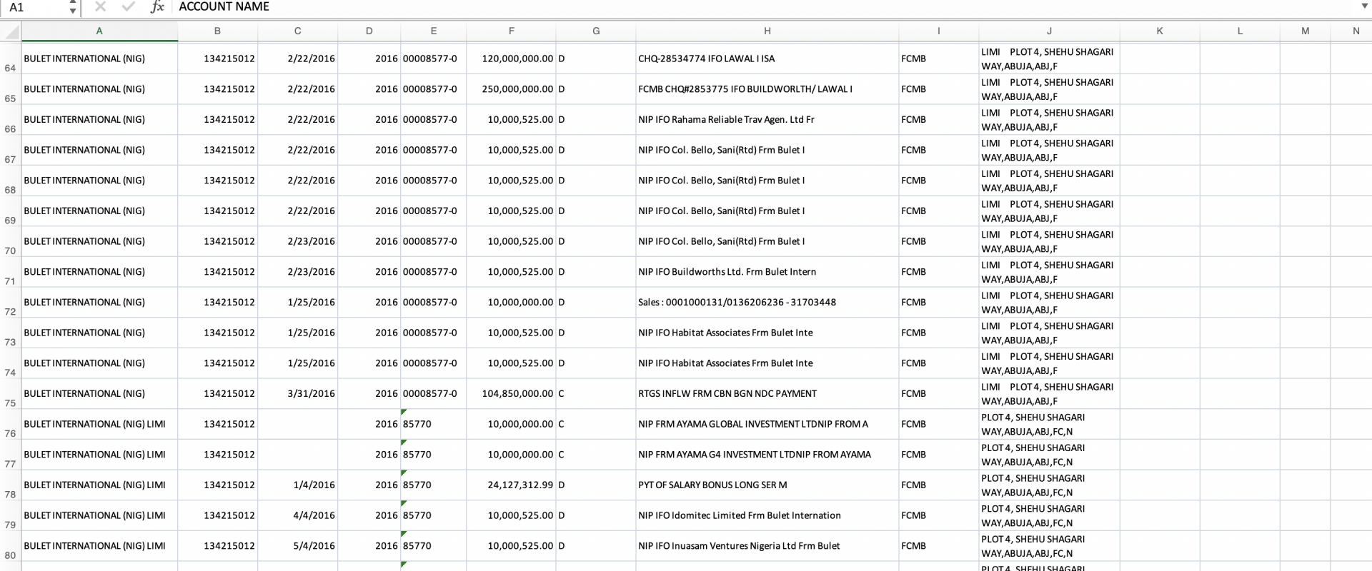Select row 72 header
Viewport: 1372px width, 571px height.
coord(11,302)
